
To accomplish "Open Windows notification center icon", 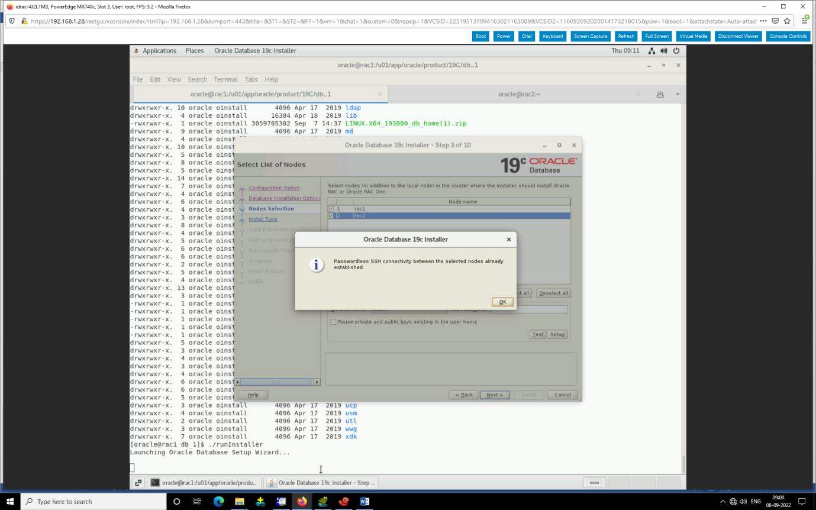I will [x=802, y=502].
